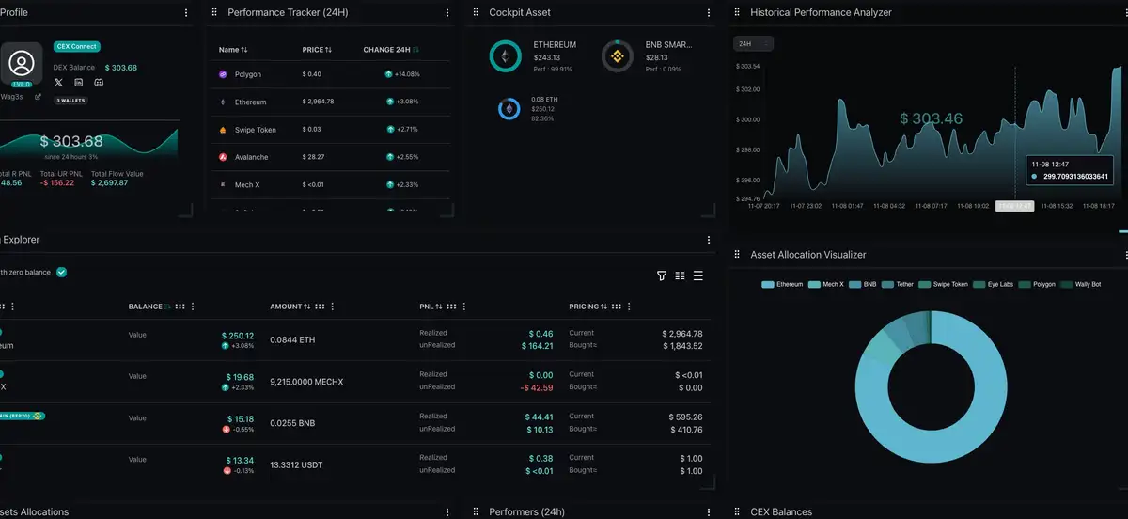Viewport: 1128px width, 519px height.
Task: Click the BNB legend color swatch
Action: coord(855,284)
